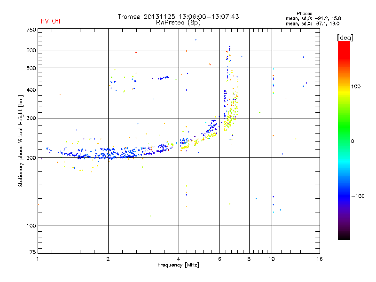This screenshot has width=376, height=282.
Task: Click the red top of the color bar
Action: point(344,47)
